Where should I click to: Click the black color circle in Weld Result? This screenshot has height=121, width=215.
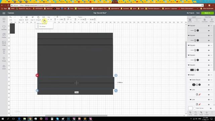click(200, 85)
